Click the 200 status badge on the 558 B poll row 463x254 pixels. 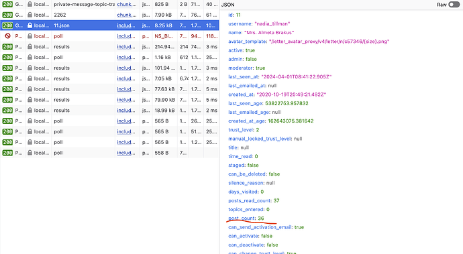[7, 153]
